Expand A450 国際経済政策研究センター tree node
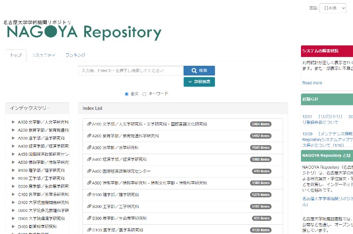Image resolution: width=353 pixels, height=234 pixels. (13, 154)
